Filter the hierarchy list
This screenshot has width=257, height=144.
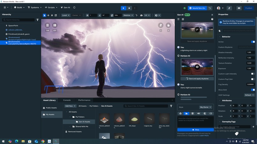click(x=38, y=20)
